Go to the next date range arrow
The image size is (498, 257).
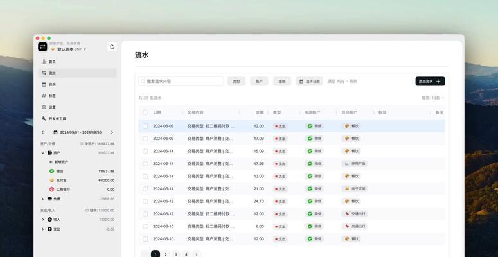(112, 132)
